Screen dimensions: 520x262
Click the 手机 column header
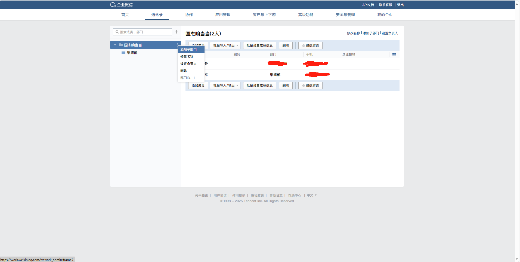click(x=309, y=54)
